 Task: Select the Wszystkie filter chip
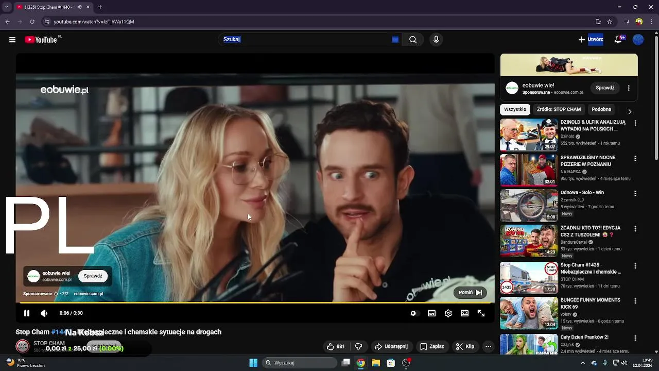515,109
